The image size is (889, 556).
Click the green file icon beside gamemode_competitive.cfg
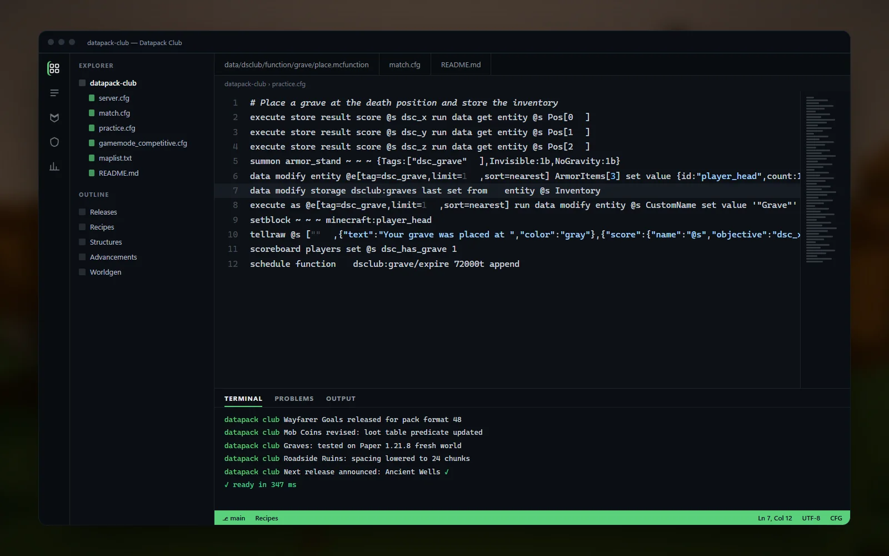click(92, 143)
